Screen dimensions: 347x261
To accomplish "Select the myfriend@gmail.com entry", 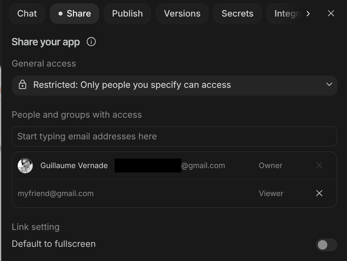I will 56,193.
